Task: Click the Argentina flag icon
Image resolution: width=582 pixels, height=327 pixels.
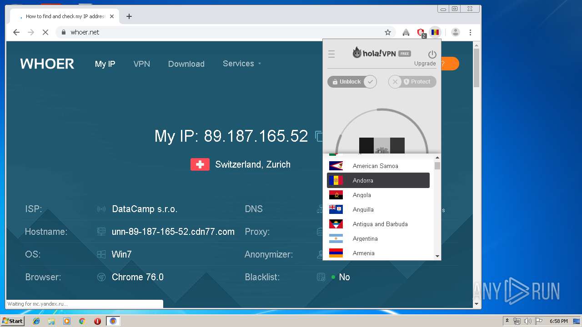Action: pyautogui.click(x=336, y=238)
